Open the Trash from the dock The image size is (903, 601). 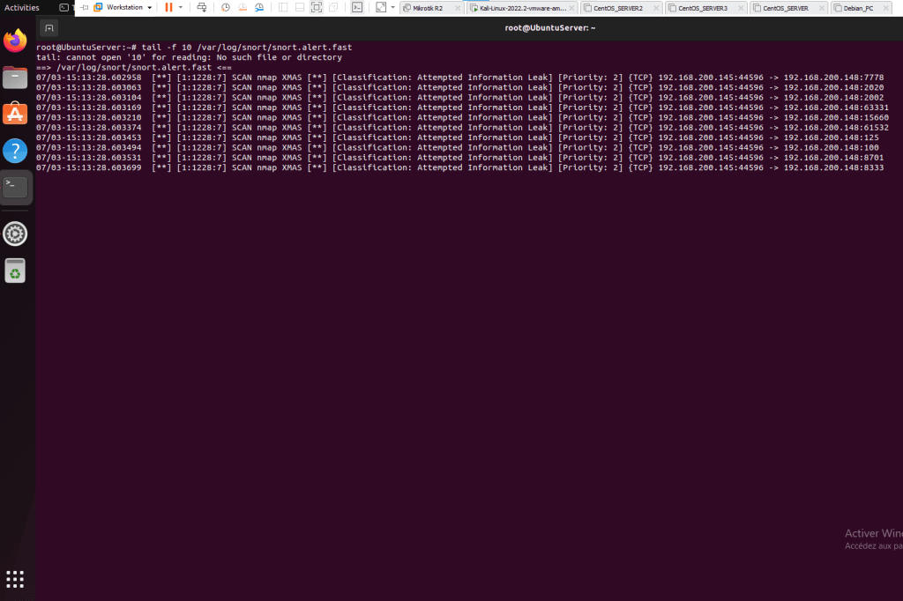click(x=15, y=271)
